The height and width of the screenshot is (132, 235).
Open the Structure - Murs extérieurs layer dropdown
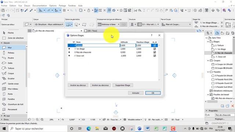[x=48, y=25]
